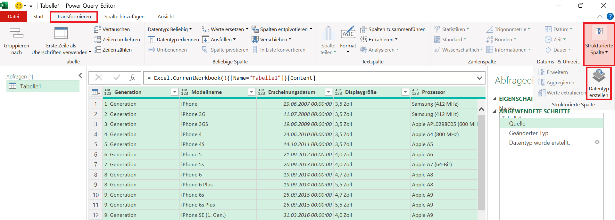Collapse the EIGENSCHAFTEN section
This screenshot has height=220, width=615.
tap(494, 99)
